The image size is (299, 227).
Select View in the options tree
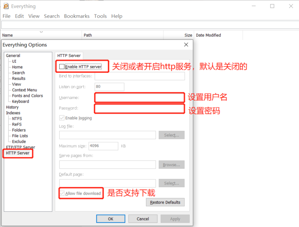[16, 84]
